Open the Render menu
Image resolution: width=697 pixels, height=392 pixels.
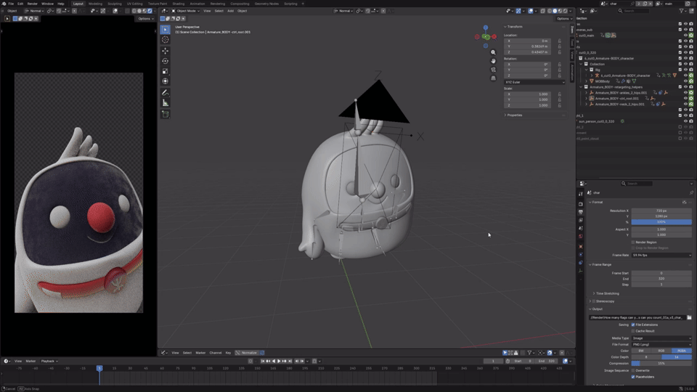[32, 4]
